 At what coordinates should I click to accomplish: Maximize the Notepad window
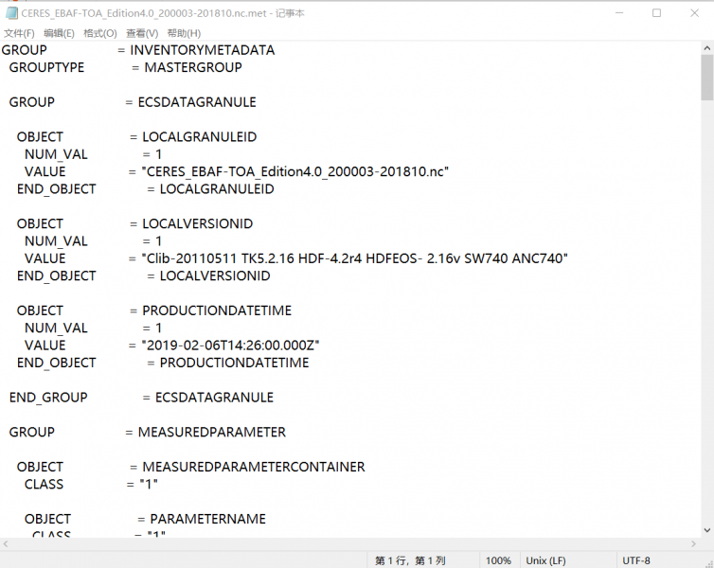[657, 13]
